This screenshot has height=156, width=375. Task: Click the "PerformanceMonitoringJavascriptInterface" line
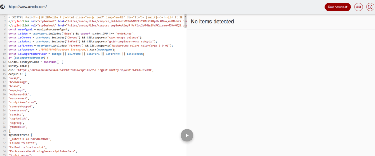click(x=42, y=151)
